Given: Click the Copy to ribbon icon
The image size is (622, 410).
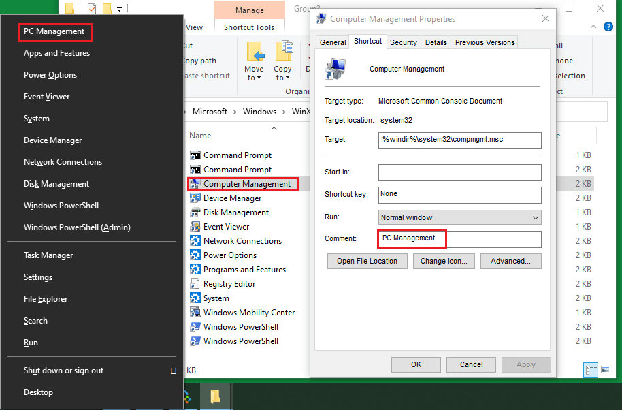Looking at the screenshot, I should (x=284, y=51).
